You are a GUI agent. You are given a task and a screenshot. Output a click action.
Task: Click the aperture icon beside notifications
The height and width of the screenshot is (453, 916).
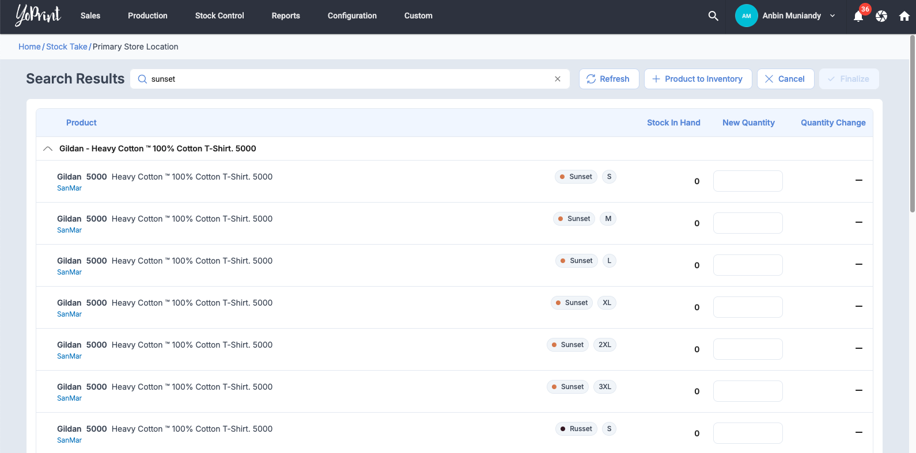pos(881,16)
